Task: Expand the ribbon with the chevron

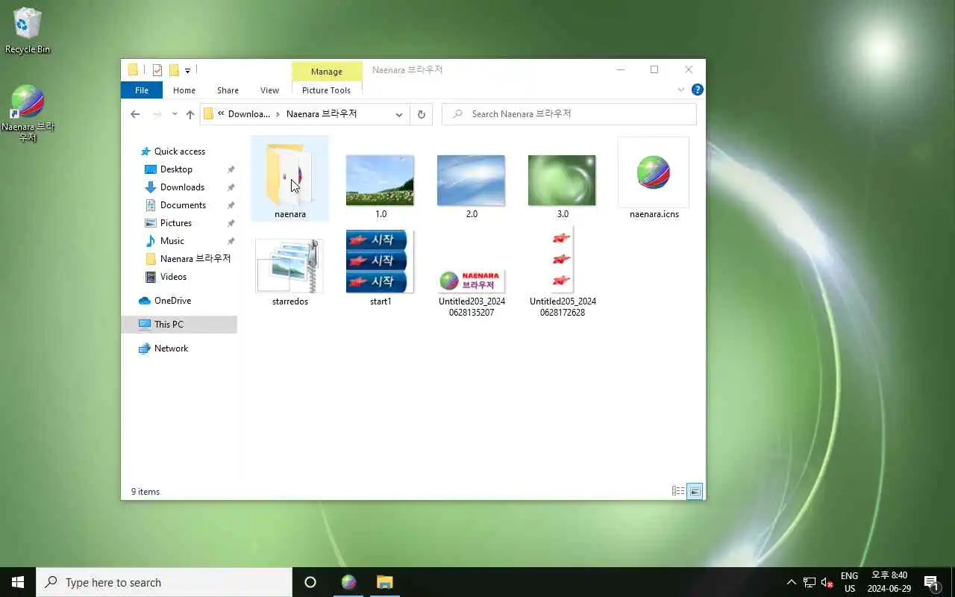Action: (x=680, y=90)
